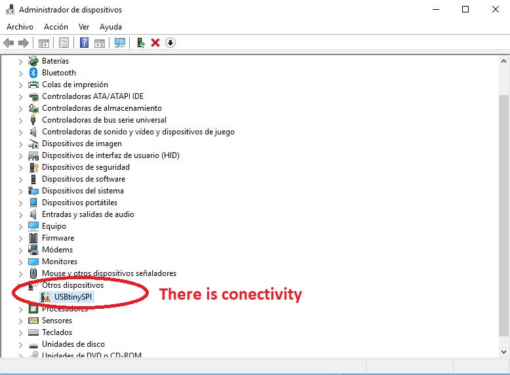Expand the Teclados node
Screen dimensions: 510x375
(x=20, y=333)
